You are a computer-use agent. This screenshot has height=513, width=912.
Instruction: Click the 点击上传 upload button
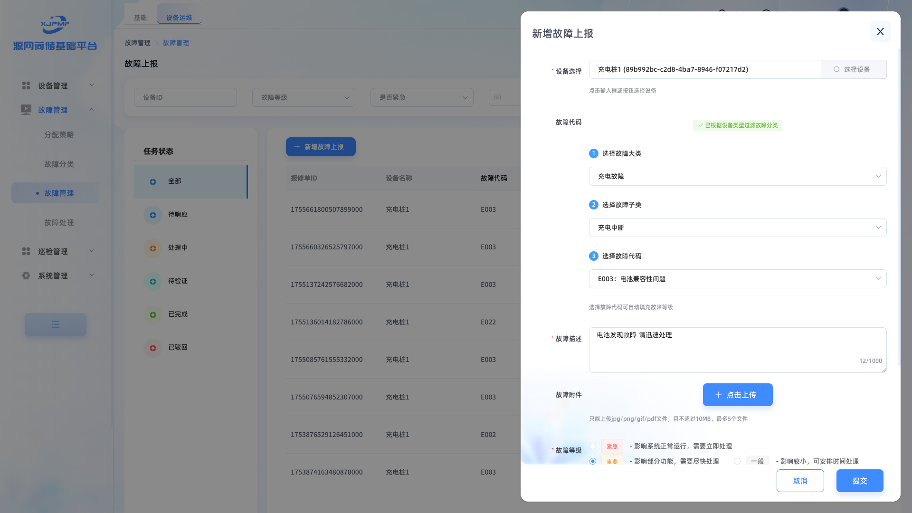(737, 395)
